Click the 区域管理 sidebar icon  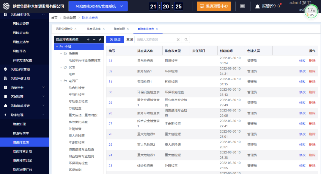[x=6, y=97]
